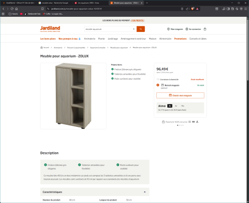Screen dimensions: 249x203
Task: Open the shopping cart icon
Action: [205, 29]
